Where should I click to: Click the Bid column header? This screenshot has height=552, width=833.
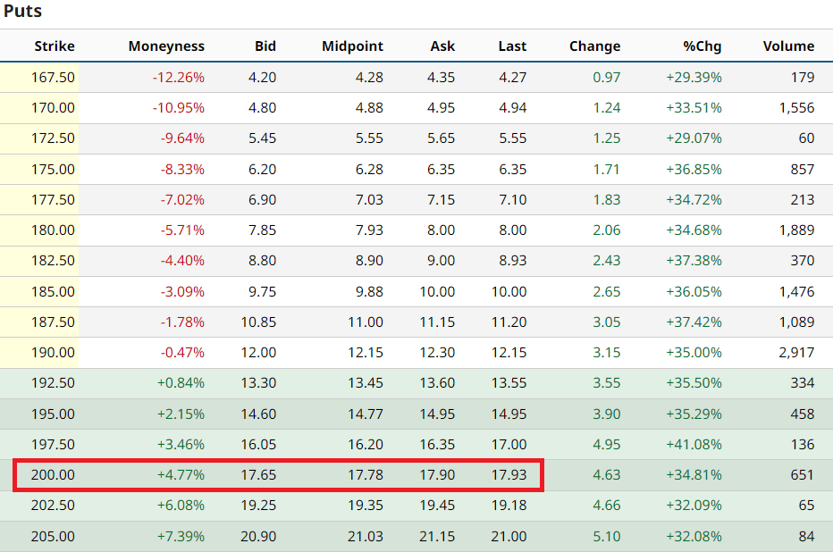pyautogui.click(x=265, y=46)
